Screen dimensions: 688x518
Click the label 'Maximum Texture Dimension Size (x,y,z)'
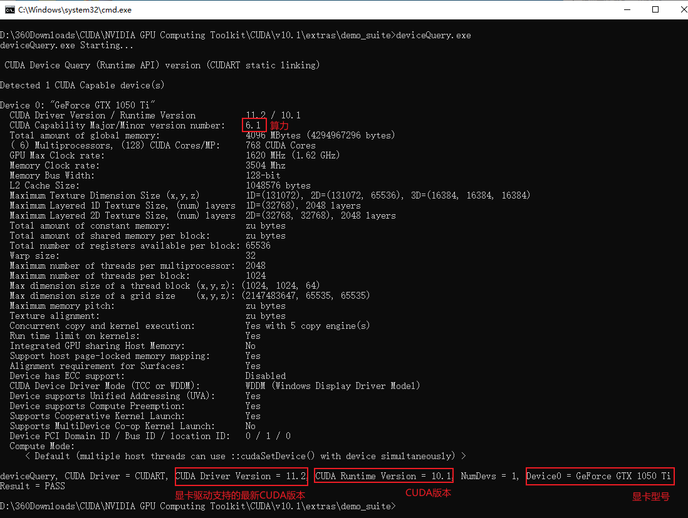(x=105, y=195)
